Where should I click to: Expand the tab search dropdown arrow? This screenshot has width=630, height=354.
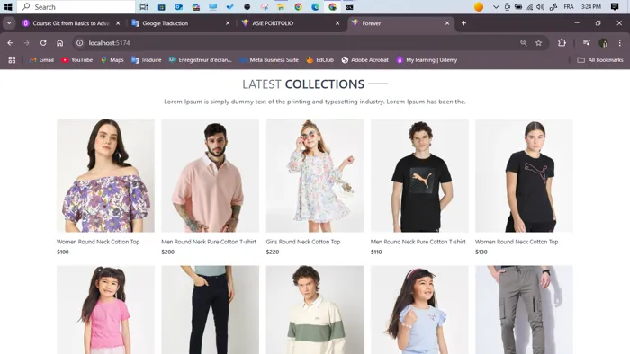(x=9, y=23)
